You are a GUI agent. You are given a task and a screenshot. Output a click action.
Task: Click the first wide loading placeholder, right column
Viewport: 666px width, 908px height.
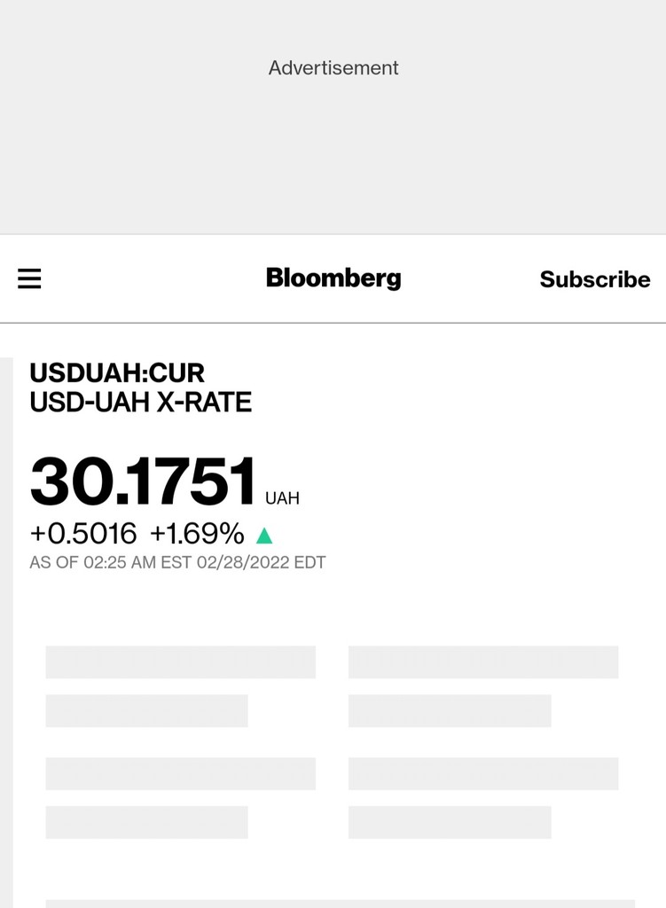coord(483,661)
